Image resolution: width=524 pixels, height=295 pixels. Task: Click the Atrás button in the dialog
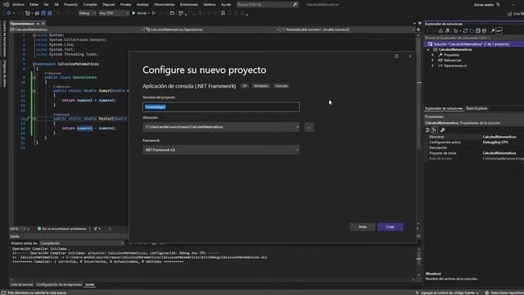pos(362,227)
